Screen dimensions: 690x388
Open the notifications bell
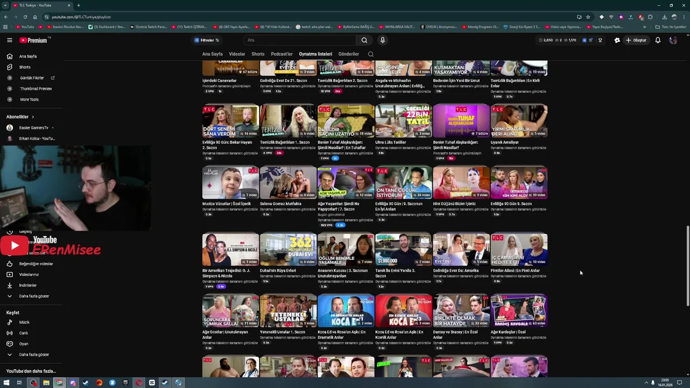pos(658,40)
